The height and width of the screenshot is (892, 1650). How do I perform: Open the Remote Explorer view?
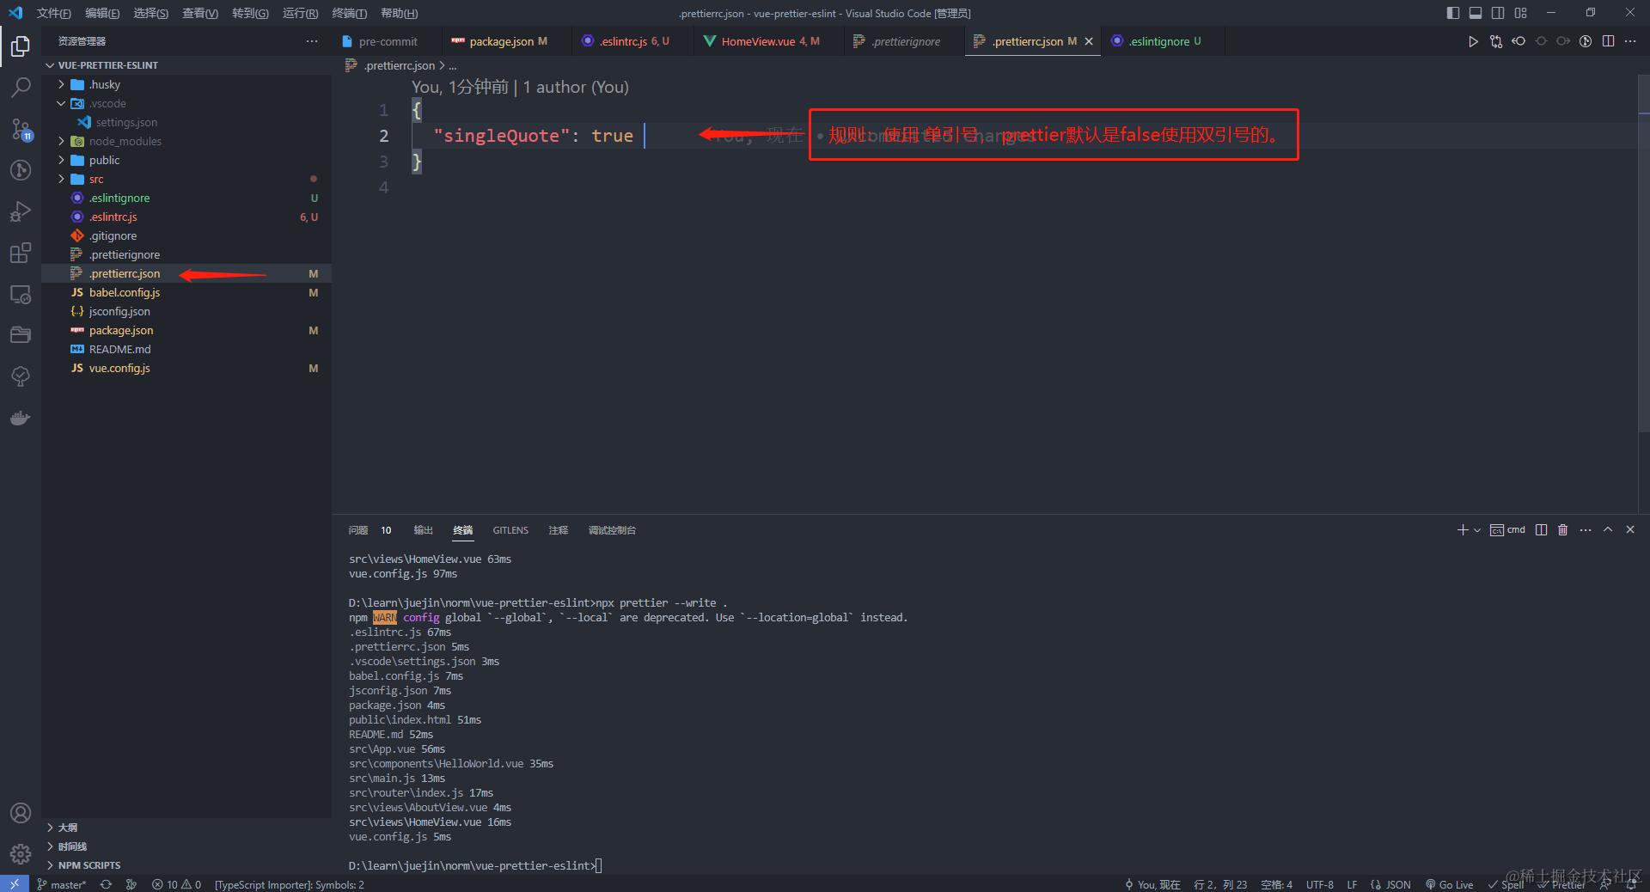coord(21,294)
